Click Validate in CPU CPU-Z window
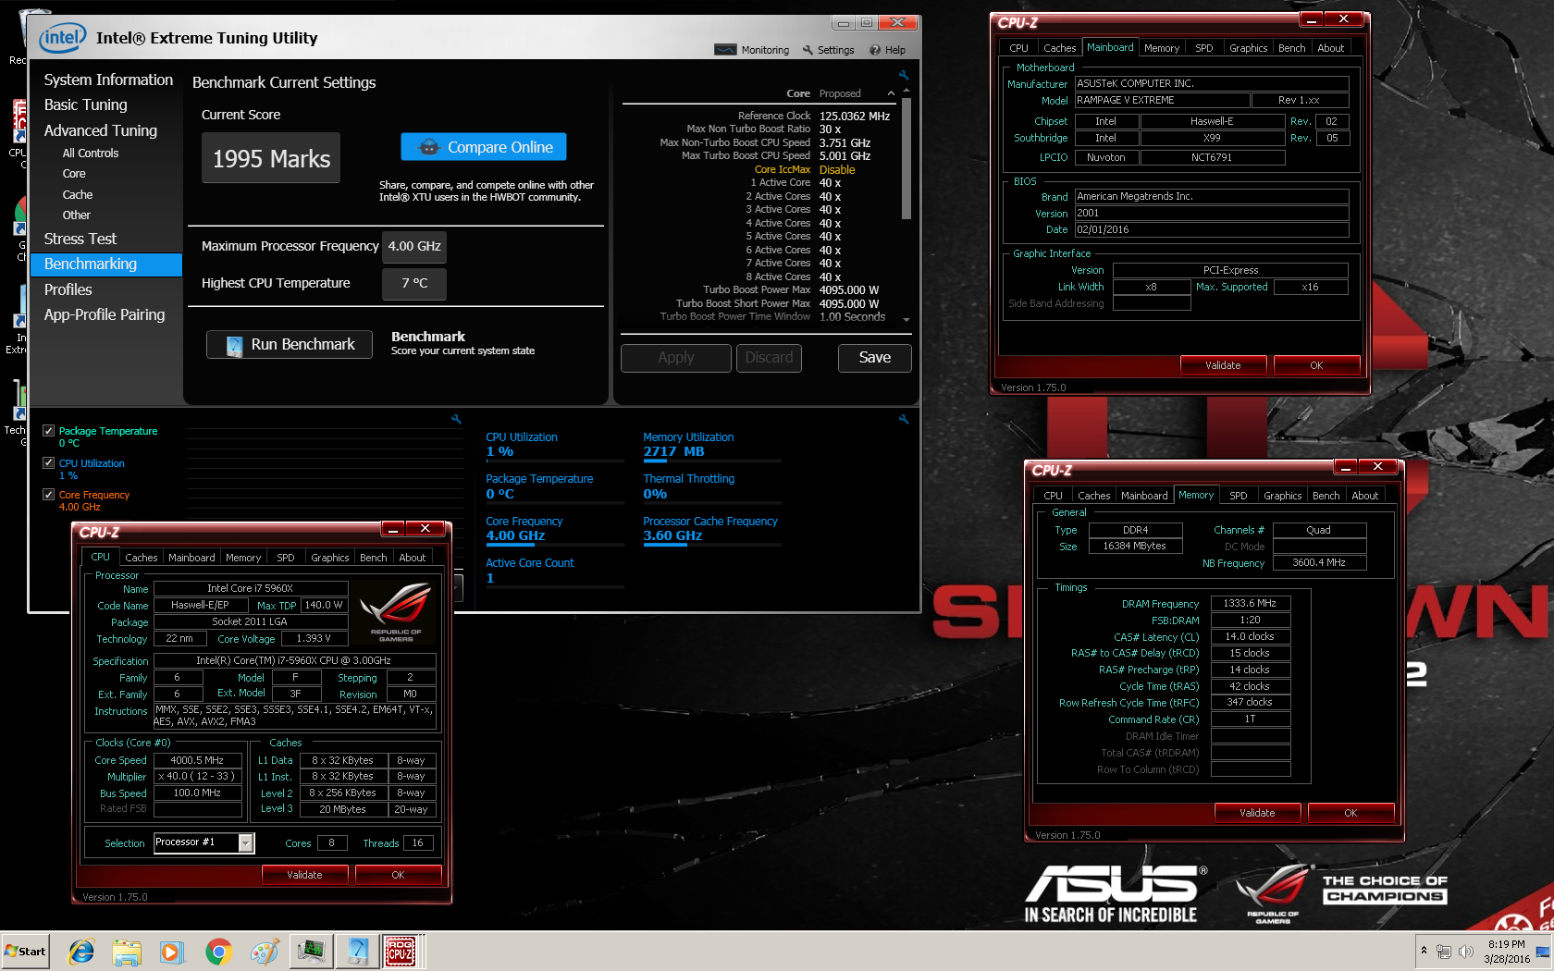 [304, 875]
